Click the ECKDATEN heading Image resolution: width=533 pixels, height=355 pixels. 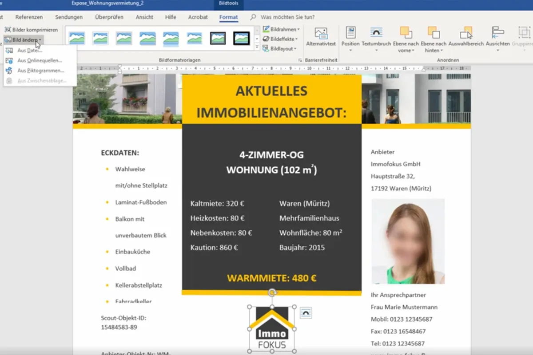click(x=120, y=153)
